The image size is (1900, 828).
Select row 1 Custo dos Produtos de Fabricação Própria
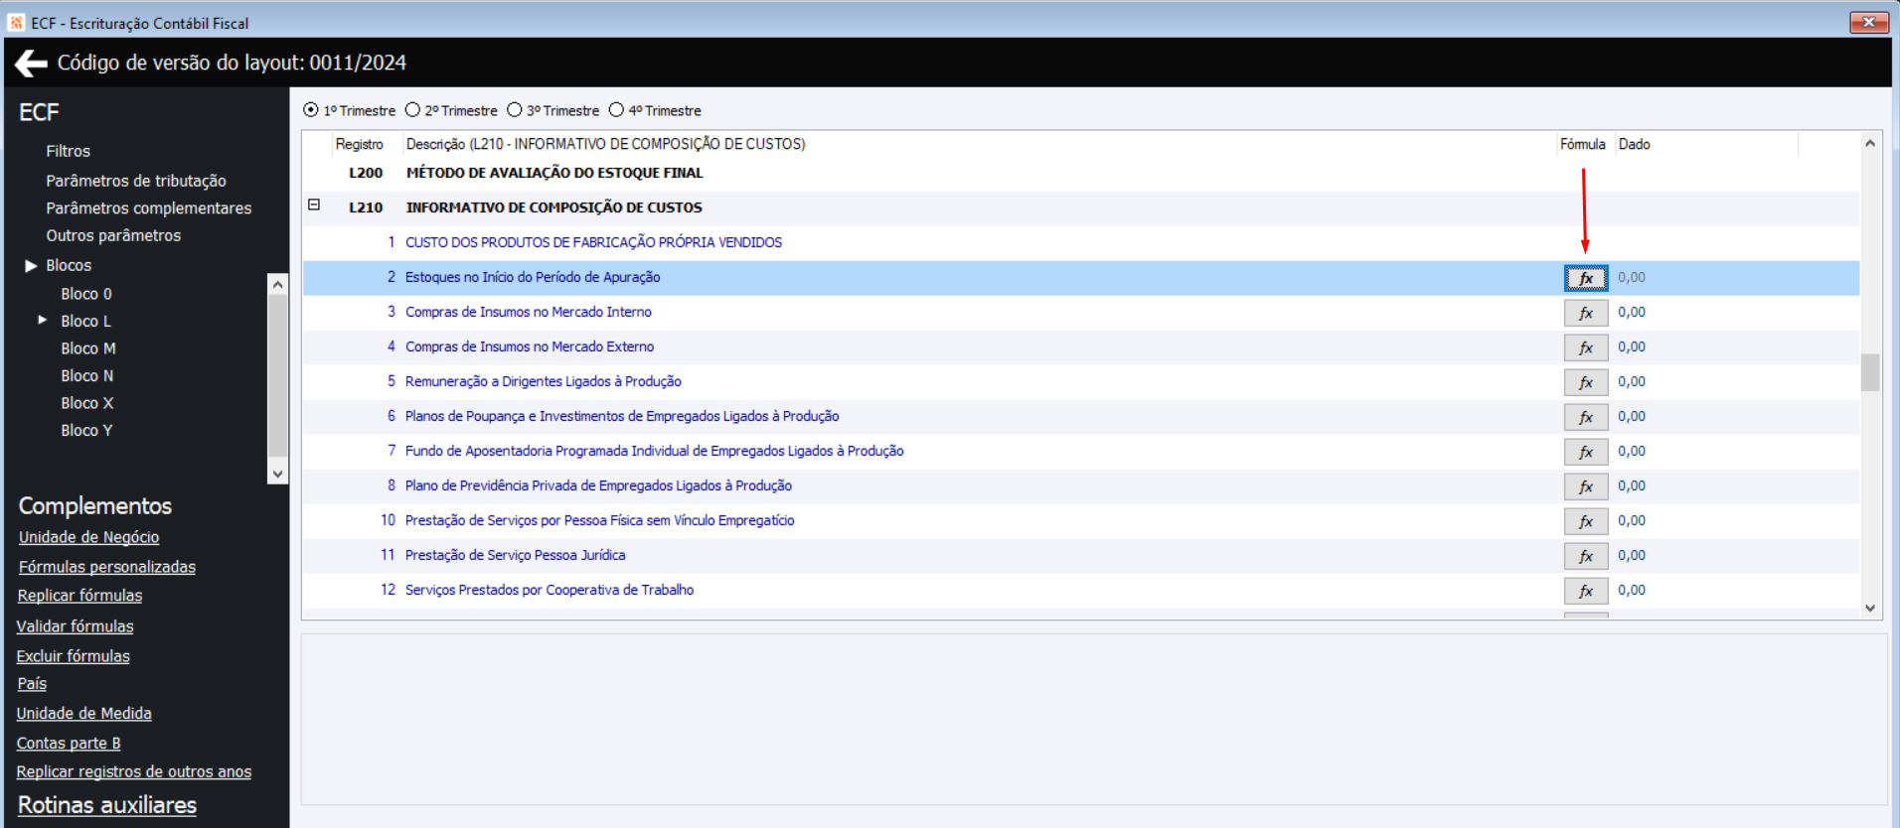(x=1081, y=242)
